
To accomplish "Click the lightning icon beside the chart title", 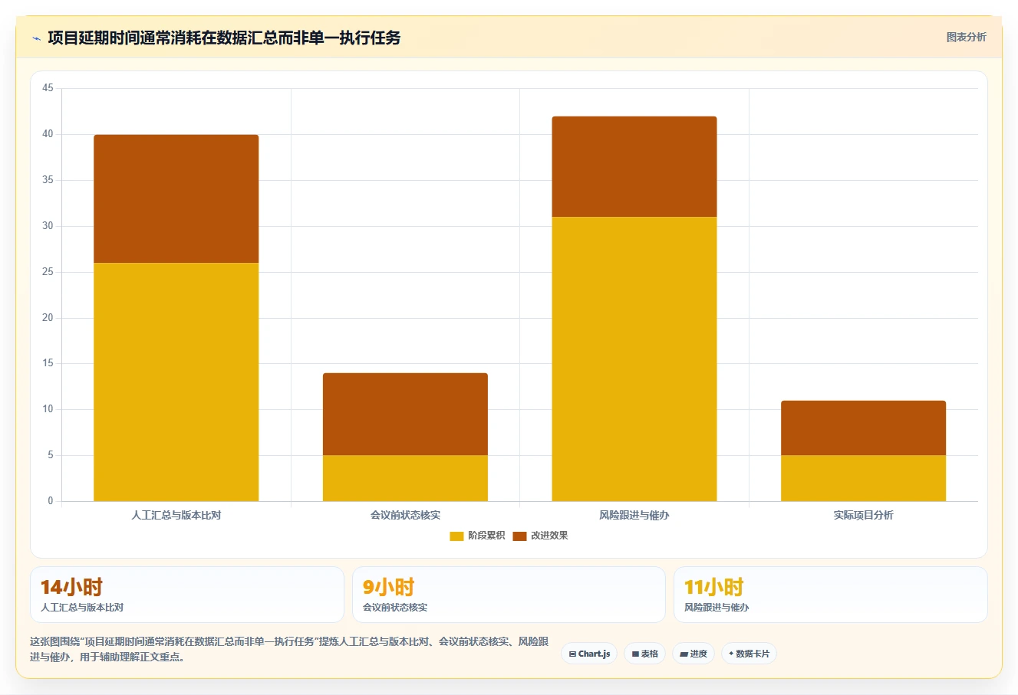I will click(36, 38).
